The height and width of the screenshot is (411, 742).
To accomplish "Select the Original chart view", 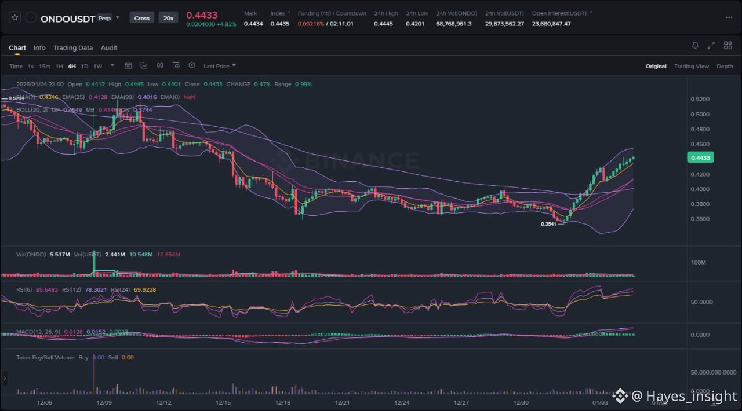I will tap(656, 66).
